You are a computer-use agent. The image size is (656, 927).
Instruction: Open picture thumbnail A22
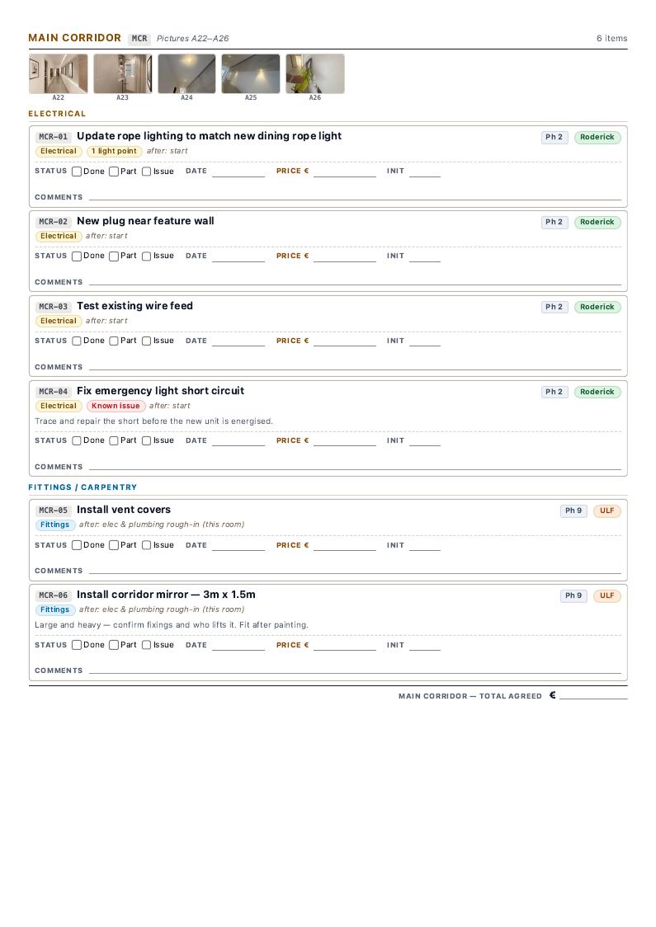pyautogui.click(x=58, y=74)
